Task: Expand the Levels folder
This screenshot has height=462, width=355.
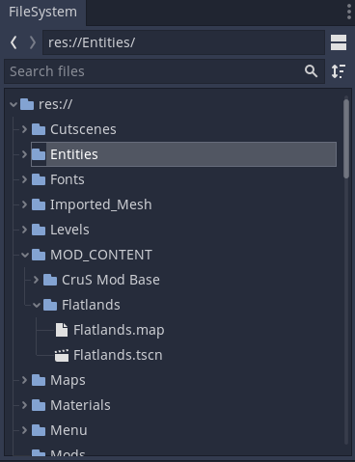Action: 24,230
